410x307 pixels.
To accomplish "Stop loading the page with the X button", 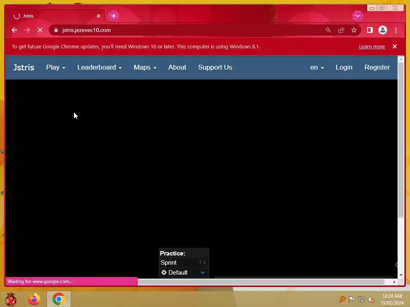I will [x=40, y=30].
